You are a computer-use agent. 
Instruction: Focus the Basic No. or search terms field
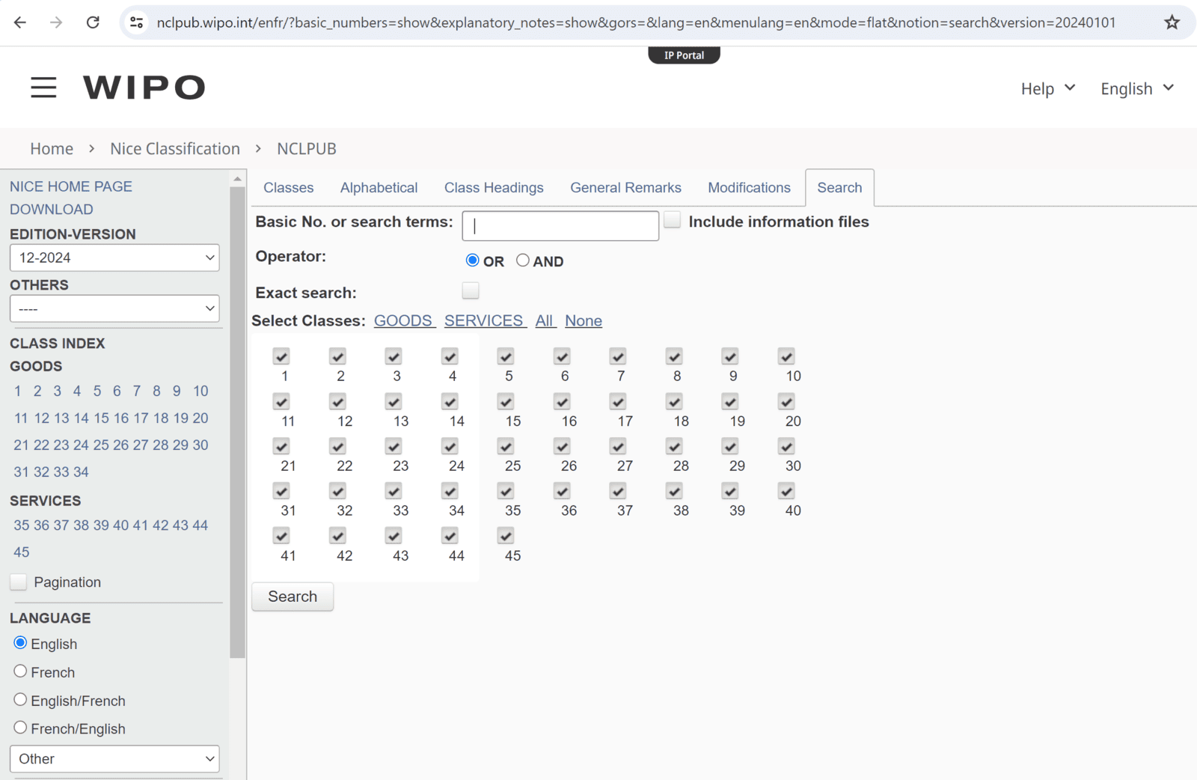(560, 225)
